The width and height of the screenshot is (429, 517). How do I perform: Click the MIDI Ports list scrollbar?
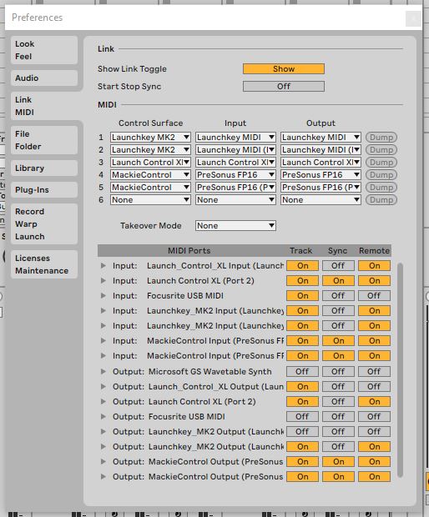[400, 370]
